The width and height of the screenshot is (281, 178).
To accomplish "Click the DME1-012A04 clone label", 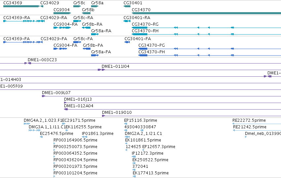I will [x=79, y=106].
